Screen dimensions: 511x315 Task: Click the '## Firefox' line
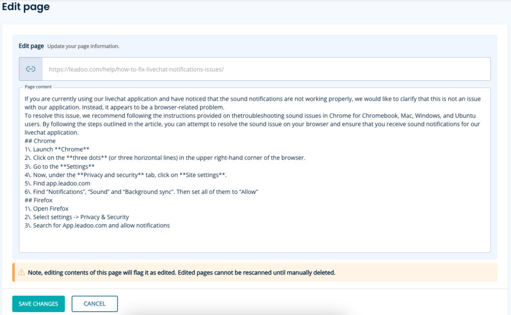(x=38, y=200)
